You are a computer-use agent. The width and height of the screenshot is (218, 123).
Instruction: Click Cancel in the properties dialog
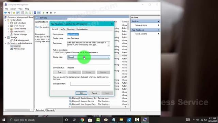click(x=94, y=93)
